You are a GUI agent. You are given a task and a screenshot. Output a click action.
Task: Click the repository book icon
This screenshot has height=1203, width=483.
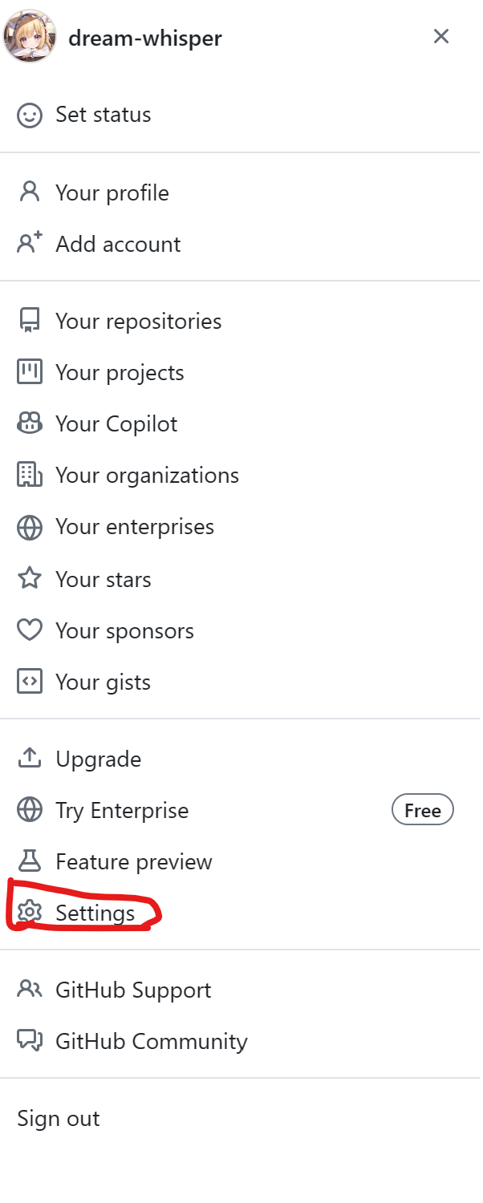coord(30,321)
